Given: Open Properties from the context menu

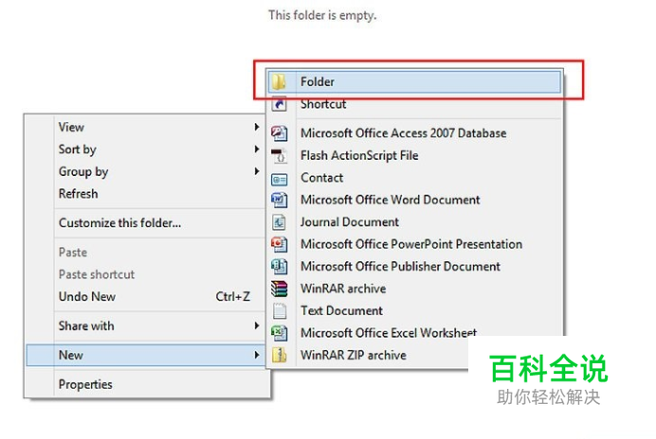Looking at the screenshot, I should tap(146, 384).
